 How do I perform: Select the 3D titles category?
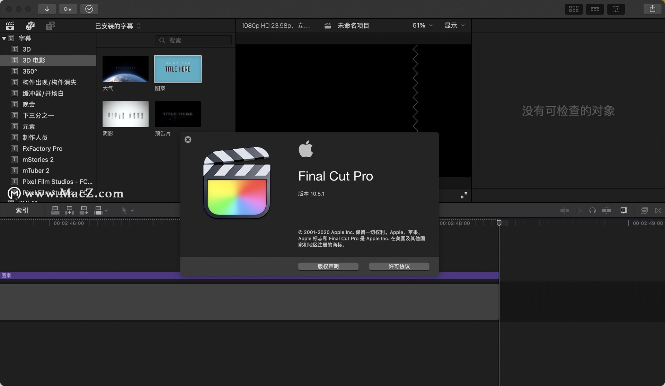pos(48,49)
